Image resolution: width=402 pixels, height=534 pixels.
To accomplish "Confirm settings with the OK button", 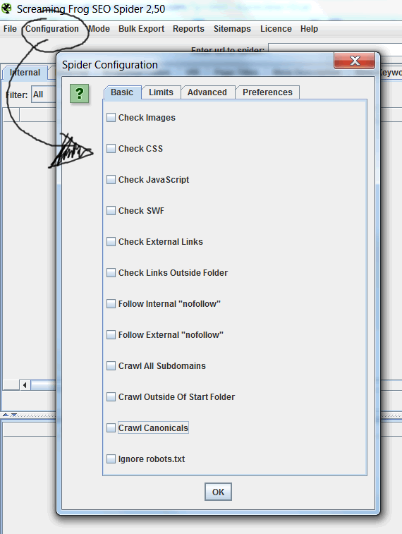I will [218, 492].
